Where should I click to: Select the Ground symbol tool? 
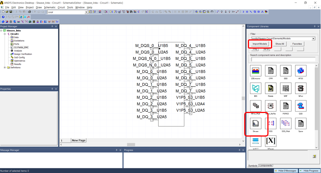pos(226,12)
